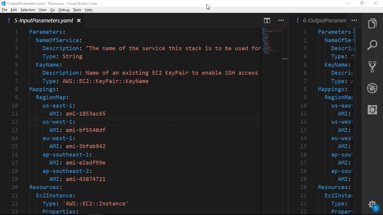Close the 5-InputParameters.yaml tab
This screenshot has width=383, height=215.
(x=79, y=21)
